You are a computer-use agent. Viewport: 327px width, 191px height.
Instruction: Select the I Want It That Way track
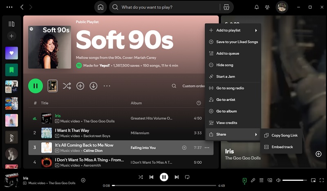[x=72, y=130]
